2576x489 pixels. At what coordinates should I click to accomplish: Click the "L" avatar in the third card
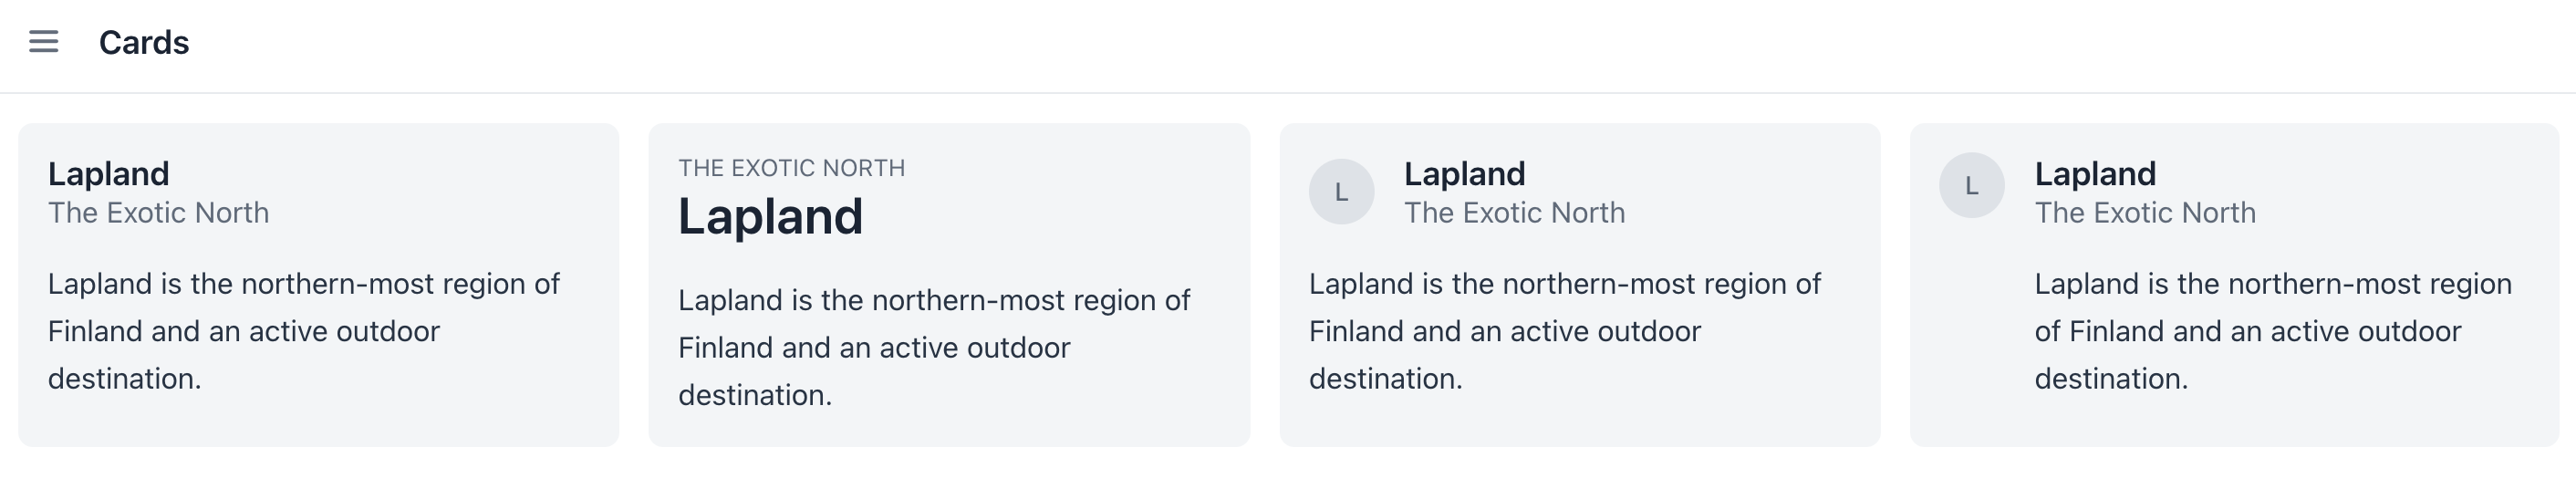(1341, 192)
